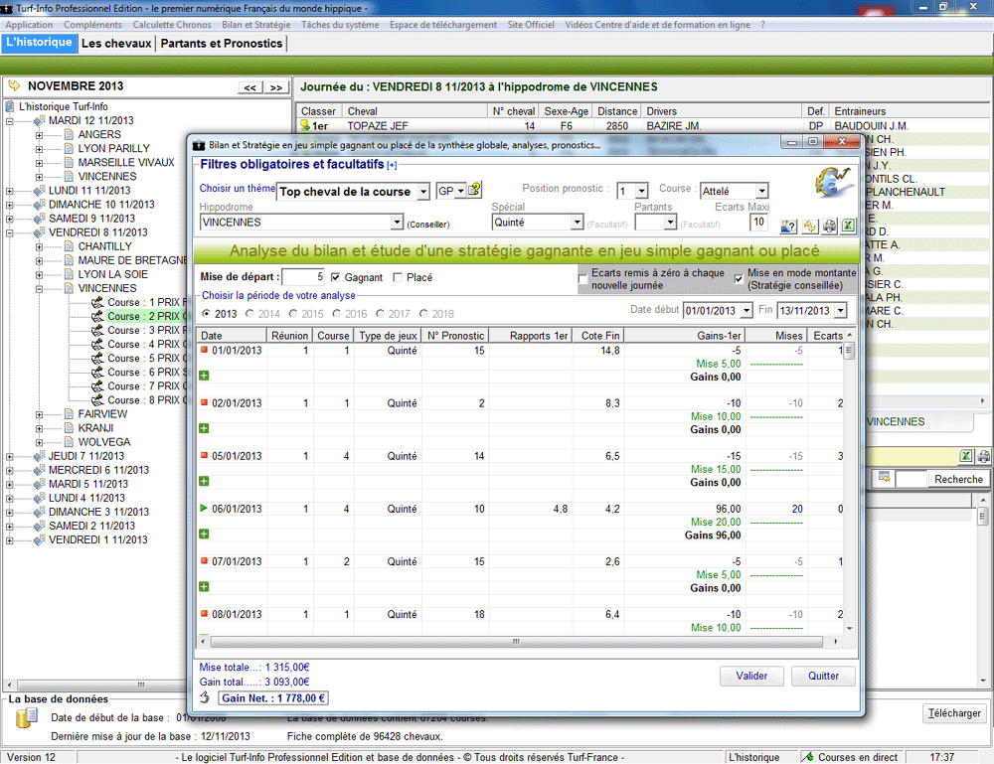Viewport: 994px width, 764px height.
Task: Click the L'historique Turf-Info root icon
Action: pyautogui.click(x=10, y=106)
